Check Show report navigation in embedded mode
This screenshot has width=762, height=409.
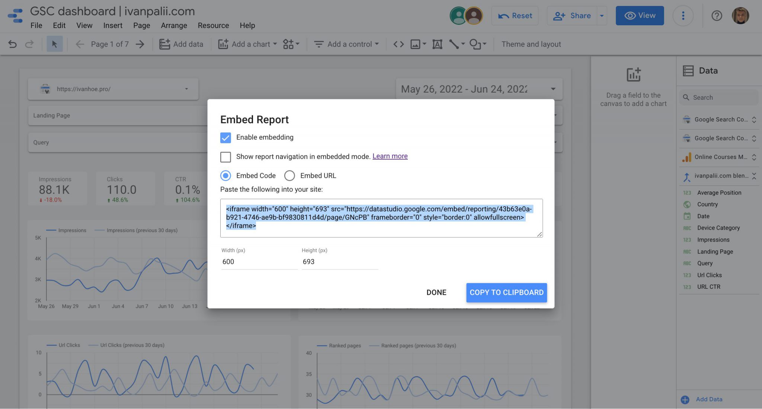point(225,157)
